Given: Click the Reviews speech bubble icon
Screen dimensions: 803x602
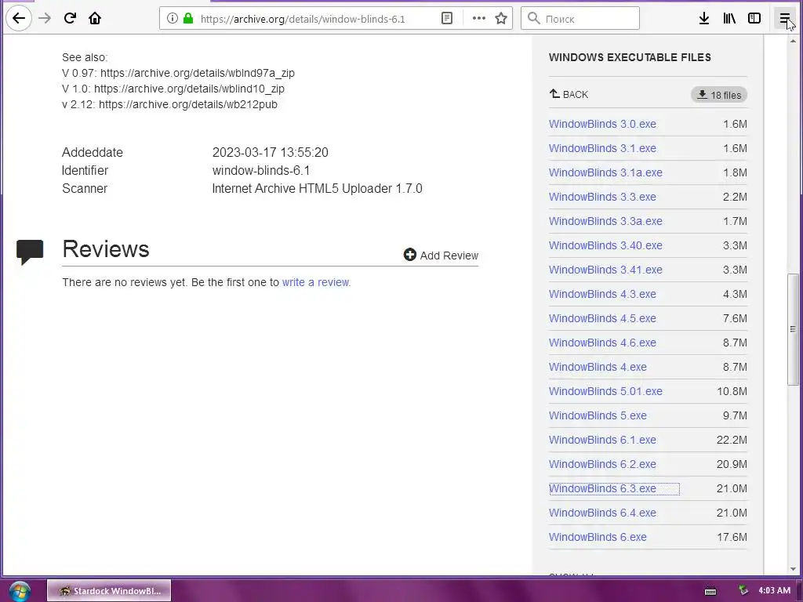Looking at the screenshot, I should pyautogui.click(x=30, y=252).
